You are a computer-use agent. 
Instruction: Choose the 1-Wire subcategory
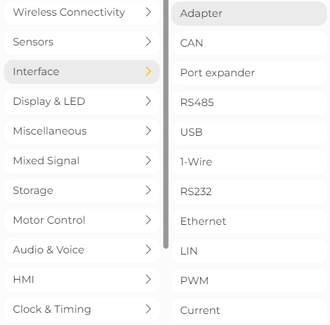click(249, 162)
